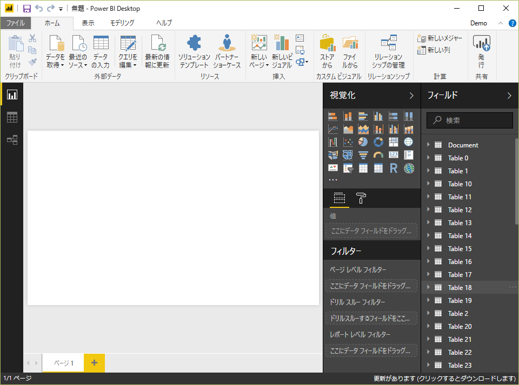The width and height of the screenshot is (519, 385).
Task: Click データの入力 button
Action: (101, 51)
